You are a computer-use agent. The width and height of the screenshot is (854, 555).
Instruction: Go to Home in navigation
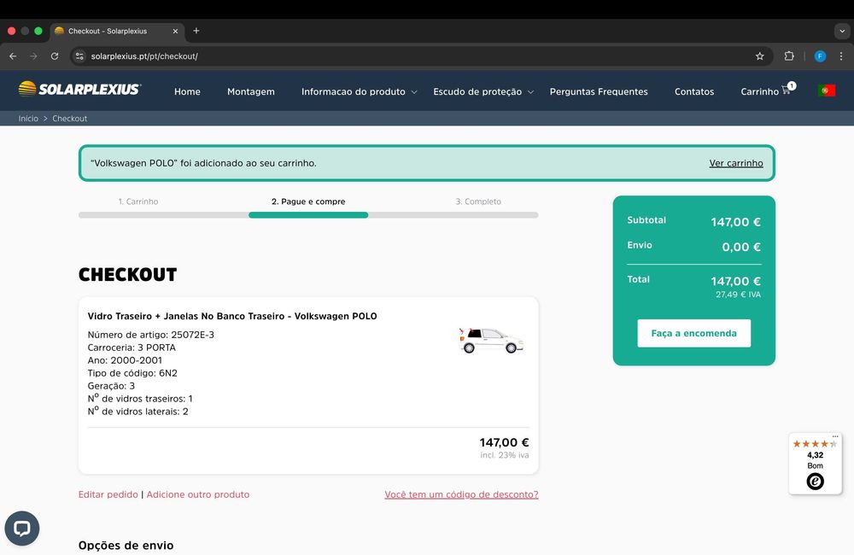(x=187, y=91)
